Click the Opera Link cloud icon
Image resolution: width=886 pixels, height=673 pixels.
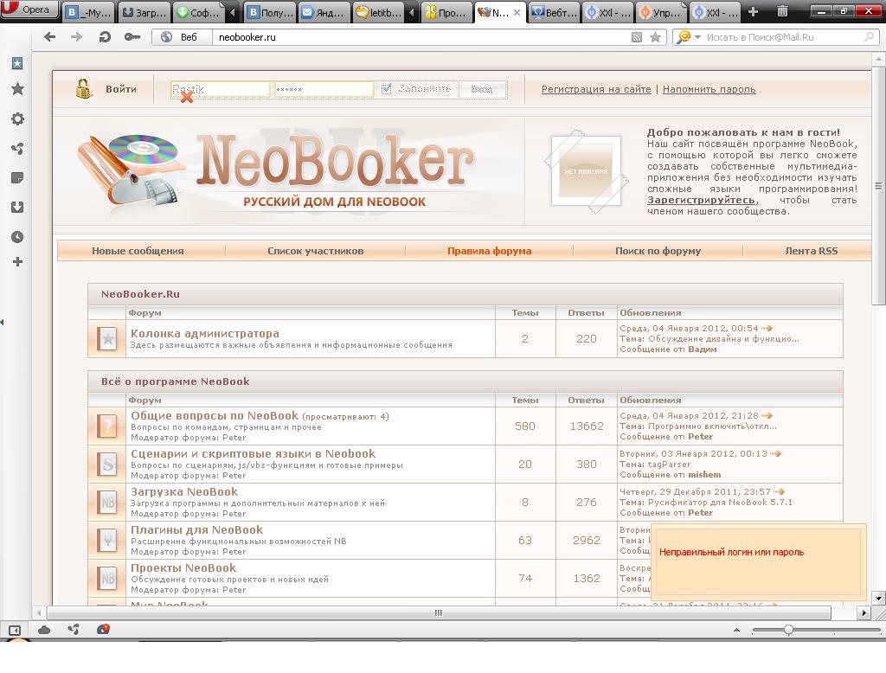click(44, 630)
